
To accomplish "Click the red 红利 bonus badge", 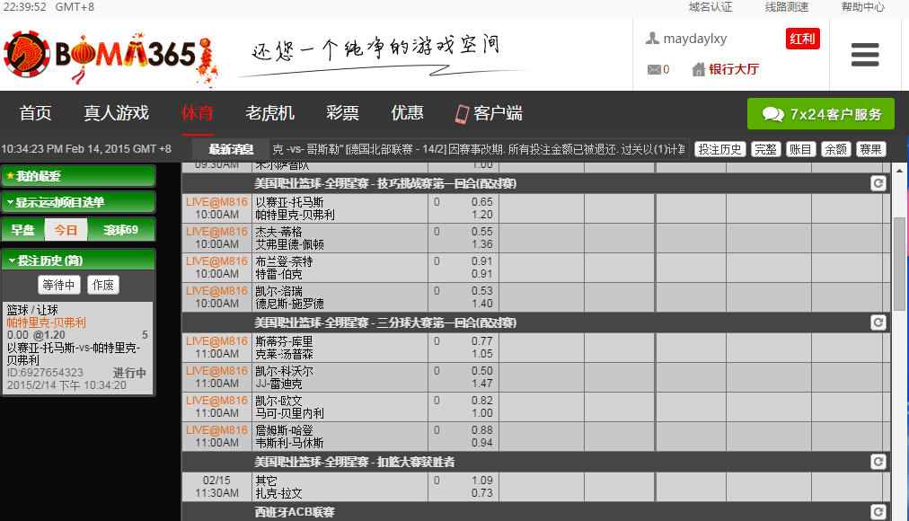I will (802, 39).
